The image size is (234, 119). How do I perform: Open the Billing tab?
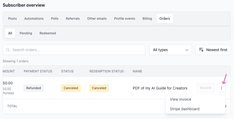tap(147, 19)
